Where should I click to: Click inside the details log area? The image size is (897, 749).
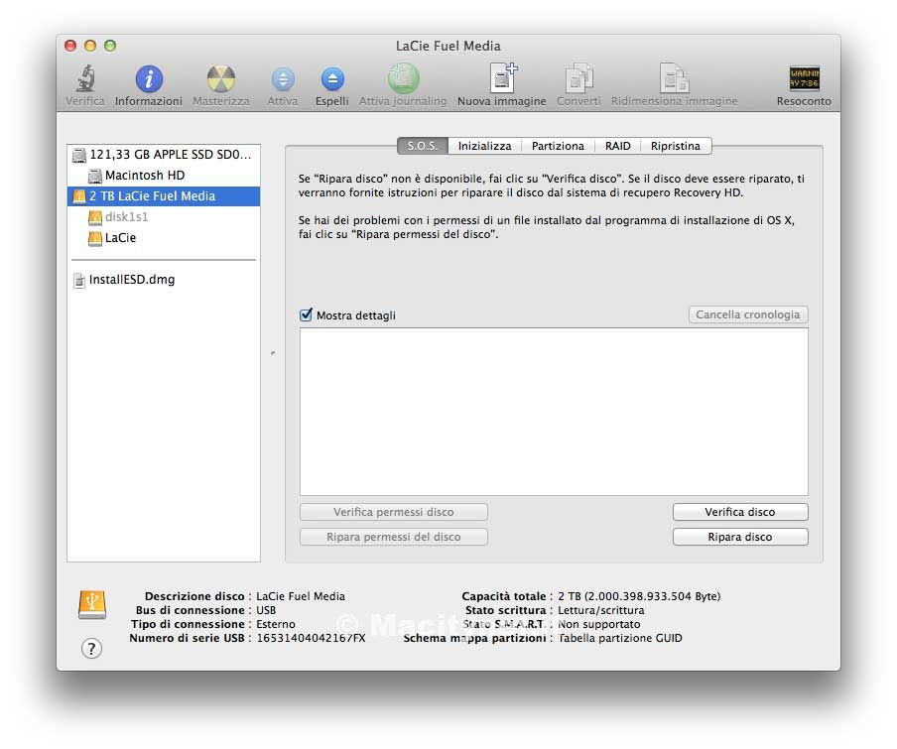click(554, 412)
